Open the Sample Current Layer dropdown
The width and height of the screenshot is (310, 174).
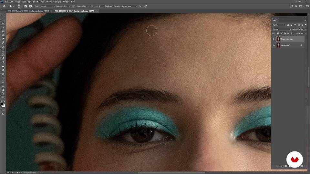[x=129, y=6]
